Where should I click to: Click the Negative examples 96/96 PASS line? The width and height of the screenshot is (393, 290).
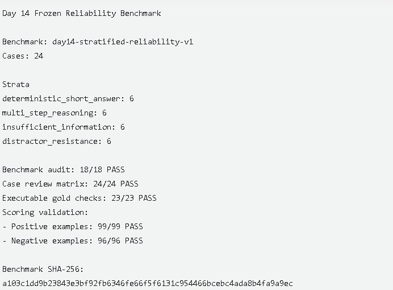pos(73,241)
